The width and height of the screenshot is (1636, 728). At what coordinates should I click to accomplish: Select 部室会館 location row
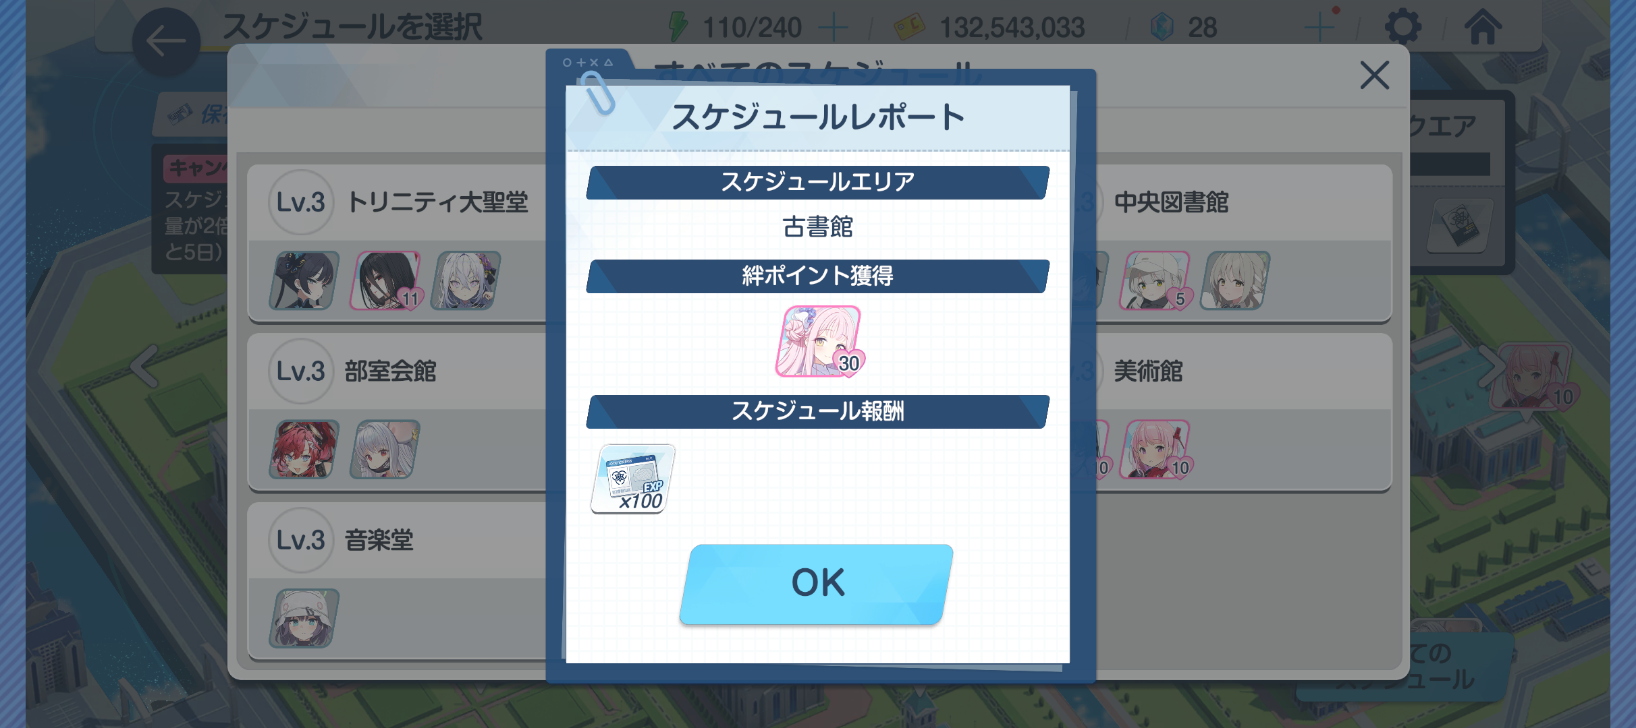pyautogui.click(x=398, y=413)
